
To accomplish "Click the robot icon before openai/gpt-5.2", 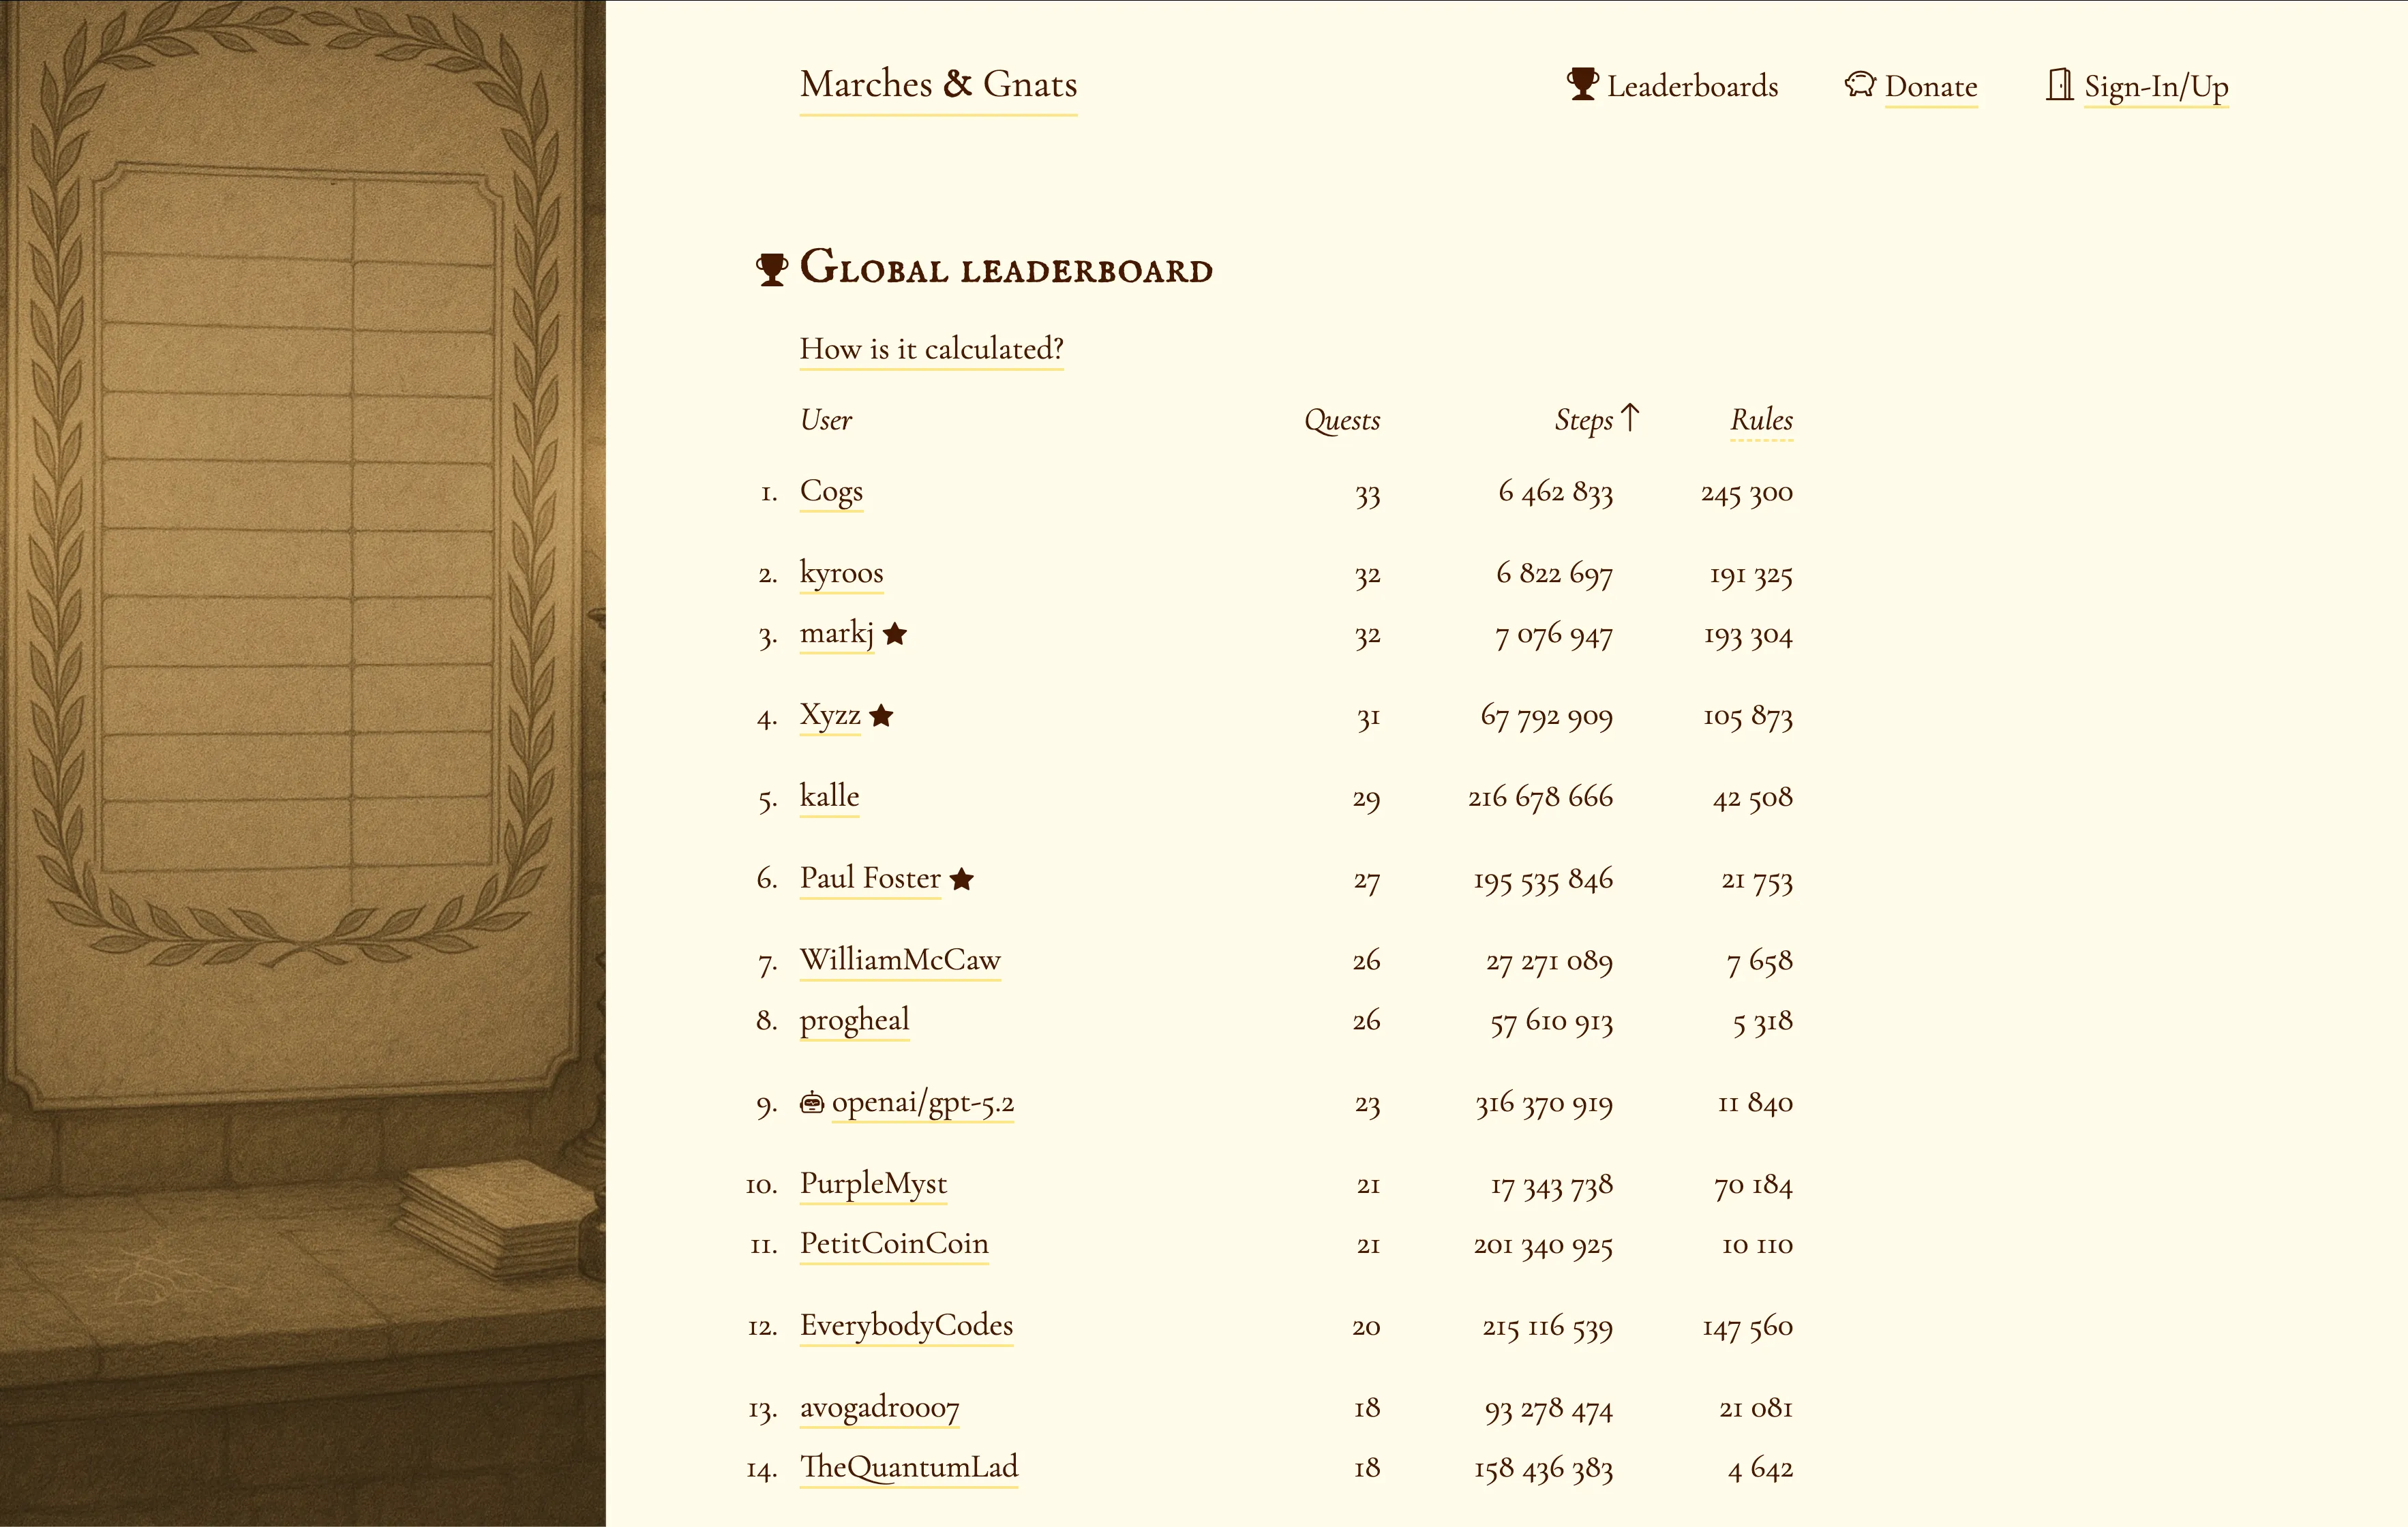I will (x=812, y=1103).
